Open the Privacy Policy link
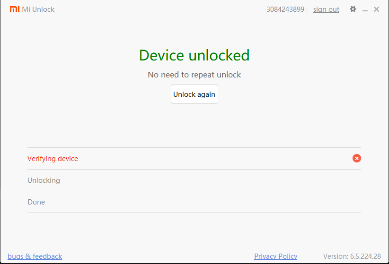The width and height of the screenshot is (389, 264). [275, 256]
